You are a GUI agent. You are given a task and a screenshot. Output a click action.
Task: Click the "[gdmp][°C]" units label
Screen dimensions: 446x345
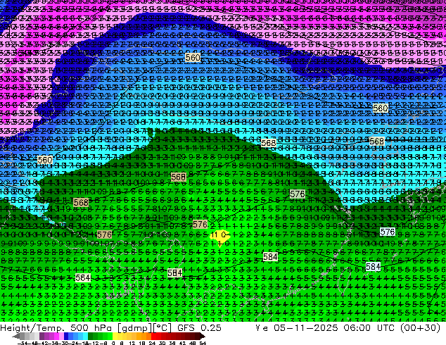coord(145,328)
